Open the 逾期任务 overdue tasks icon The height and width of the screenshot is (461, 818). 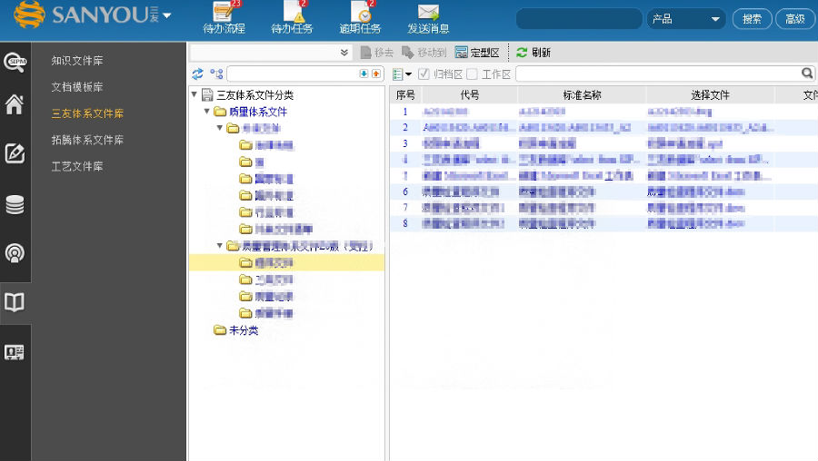pyautogui.click(x=360, y=18)
